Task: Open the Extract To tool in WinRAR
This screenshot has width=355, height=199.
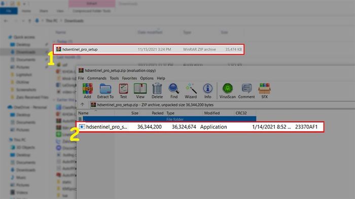Action: (105, 90)
